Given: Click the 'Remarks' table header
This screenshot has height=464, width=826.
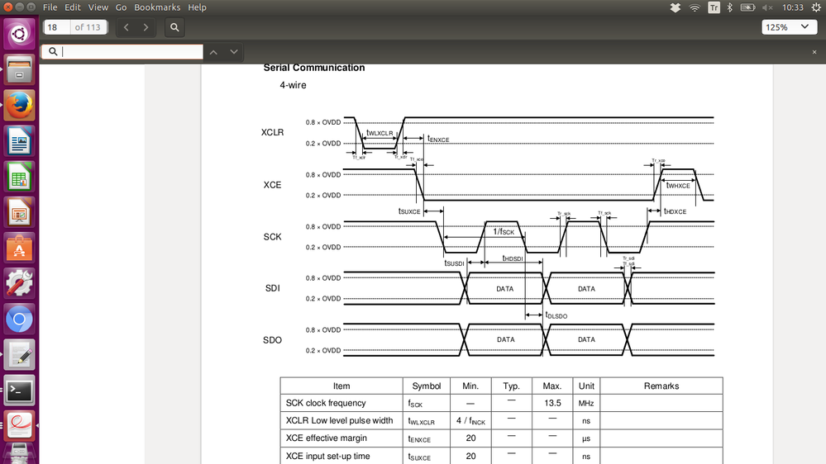Looking at the screenshot, I should click(x=661, y=386).
